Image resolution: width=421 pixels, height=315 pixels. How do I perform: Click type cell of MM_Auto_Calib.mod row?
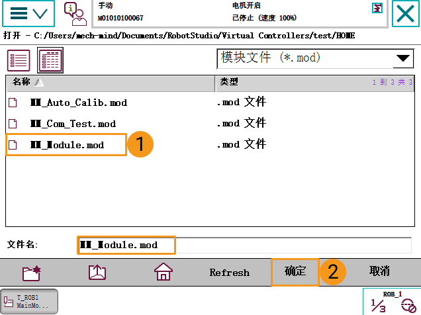pos(241,102)
